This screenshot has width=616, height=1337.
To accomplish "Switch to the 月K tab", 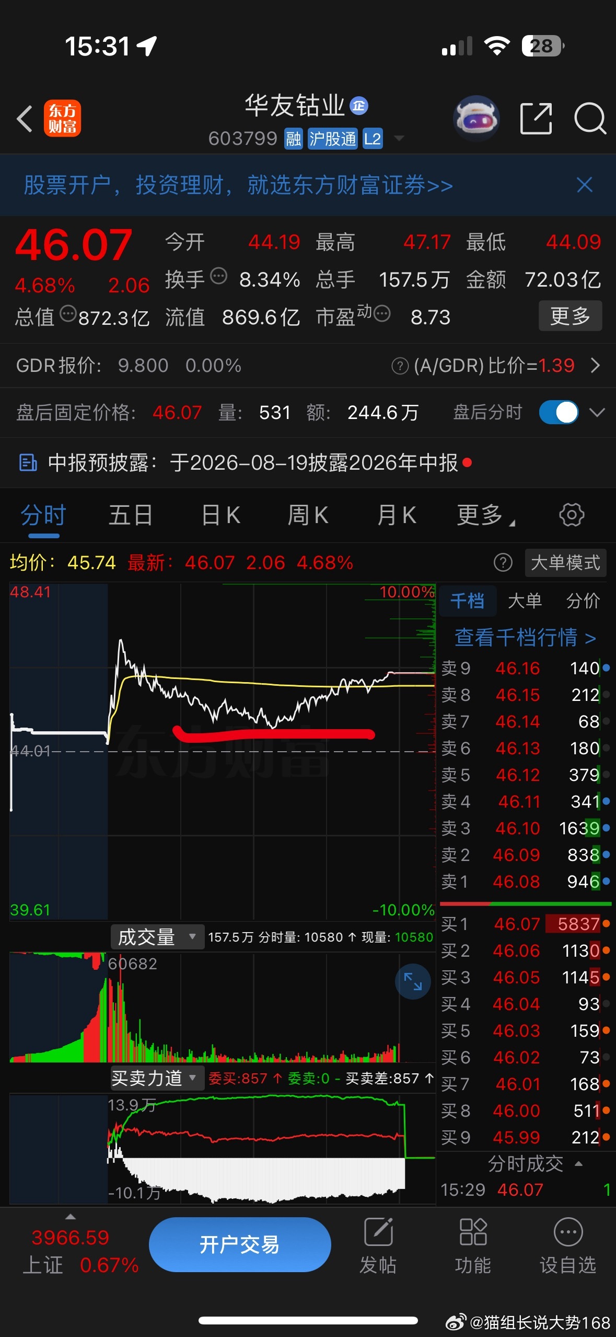I will [397, 515].
